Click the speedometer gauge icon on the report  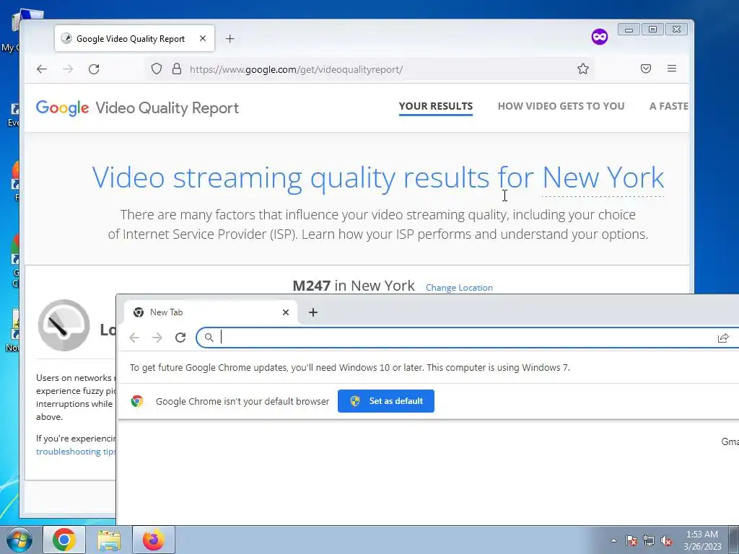point(64,325)
